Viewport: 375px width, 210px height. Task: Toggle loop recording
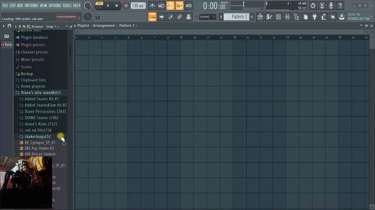coord(189,6)
